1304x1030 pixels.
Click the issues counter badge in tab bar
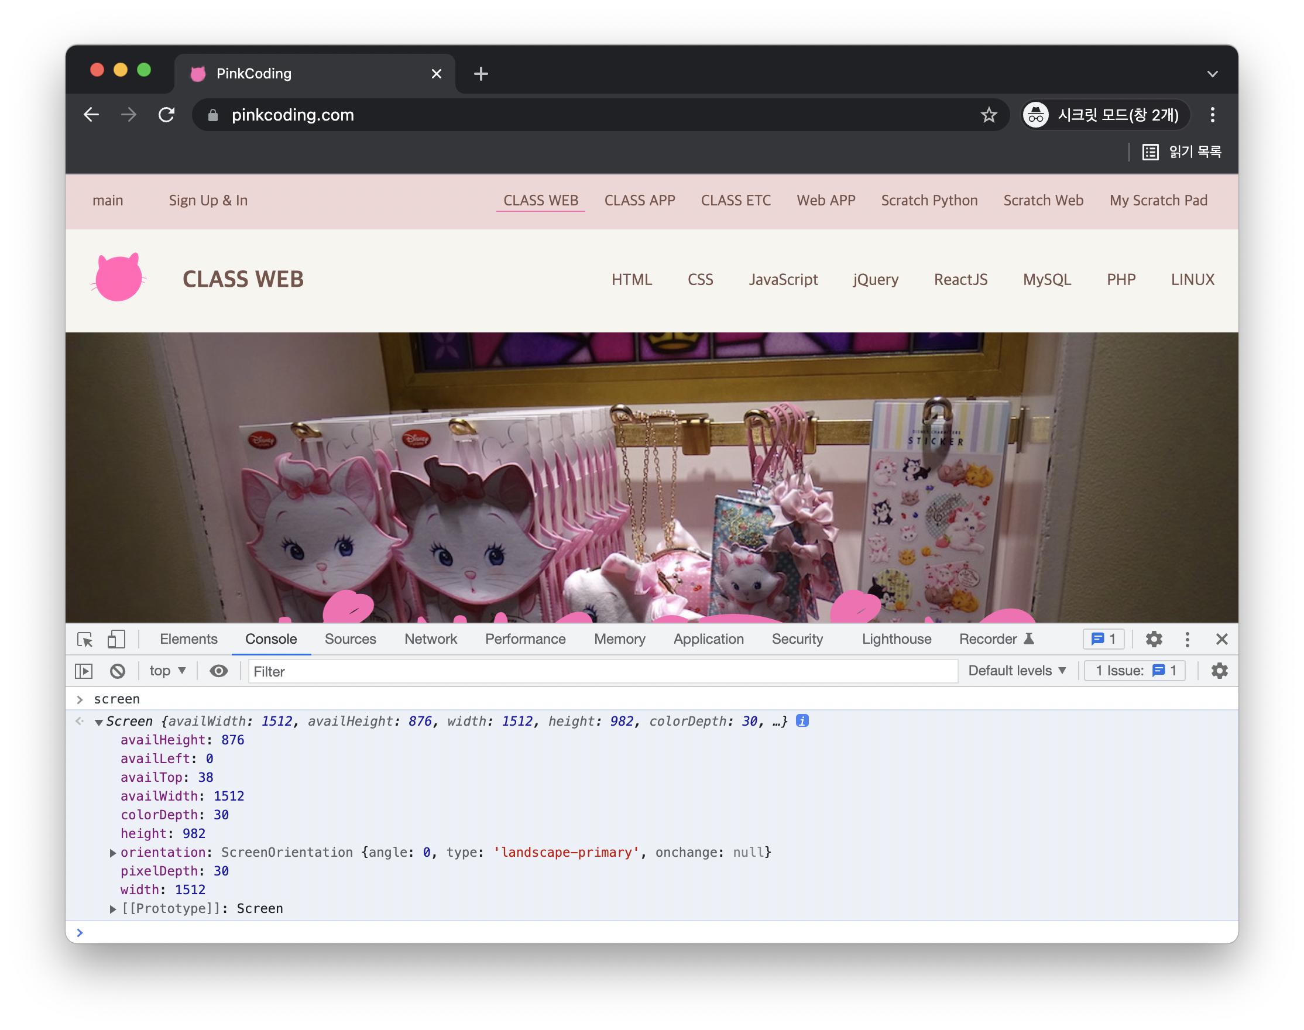(x=1103, y=639)
